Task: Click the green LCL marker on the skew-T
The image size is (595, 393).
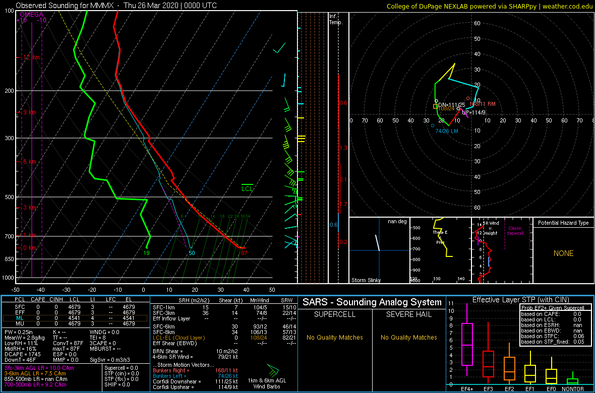Action: pos(247,186)
